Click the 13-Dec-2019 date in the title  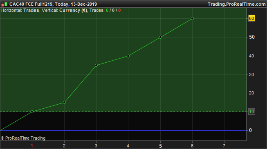(x=84, y=4)
